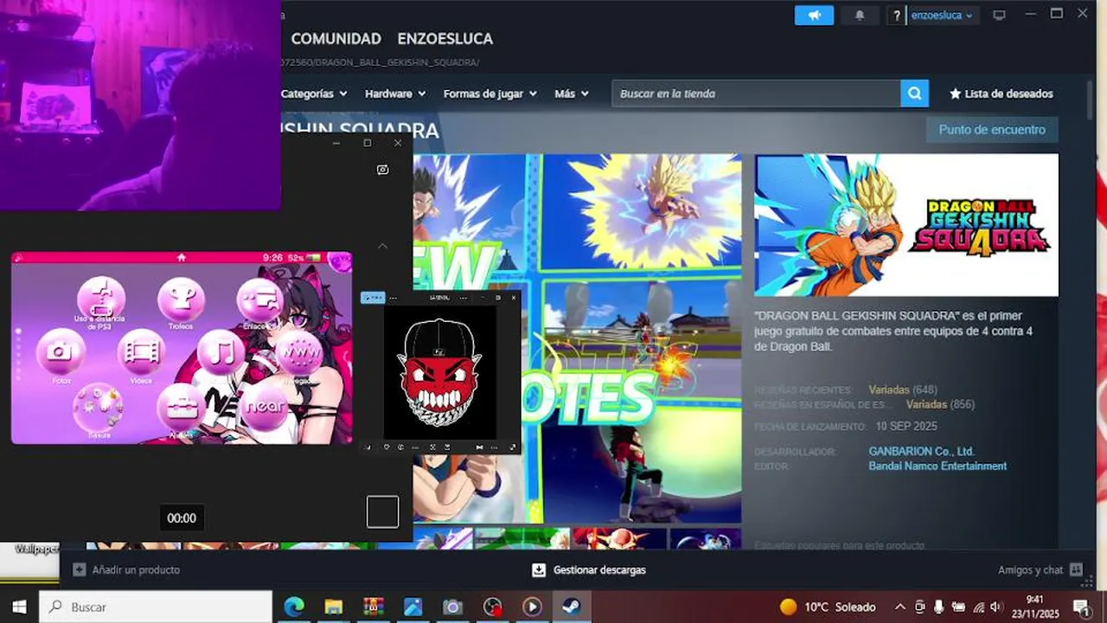Open recent reviews Variadas (648) summary
Viewport: 1107px width, 623px height.
903,390
